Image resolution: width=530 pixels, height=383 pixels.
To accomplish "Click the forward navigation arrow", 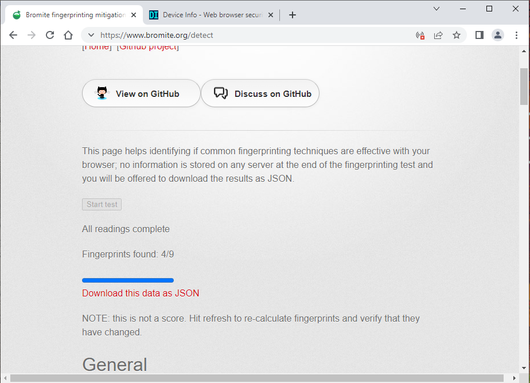I will (x=32, y=35).
